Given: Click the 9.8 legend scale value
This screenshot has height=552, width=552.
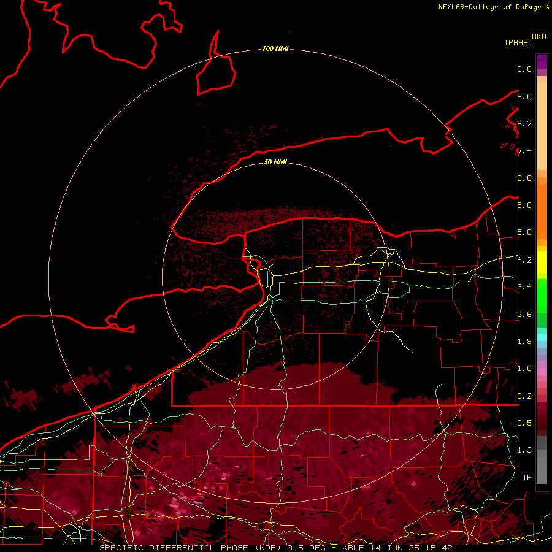Looking at the screenshot, I should [x=524, y=69].
